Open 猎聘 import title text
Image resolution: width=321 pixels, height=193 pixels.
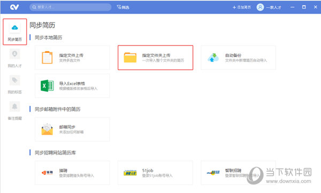click(x=63, y=170)
